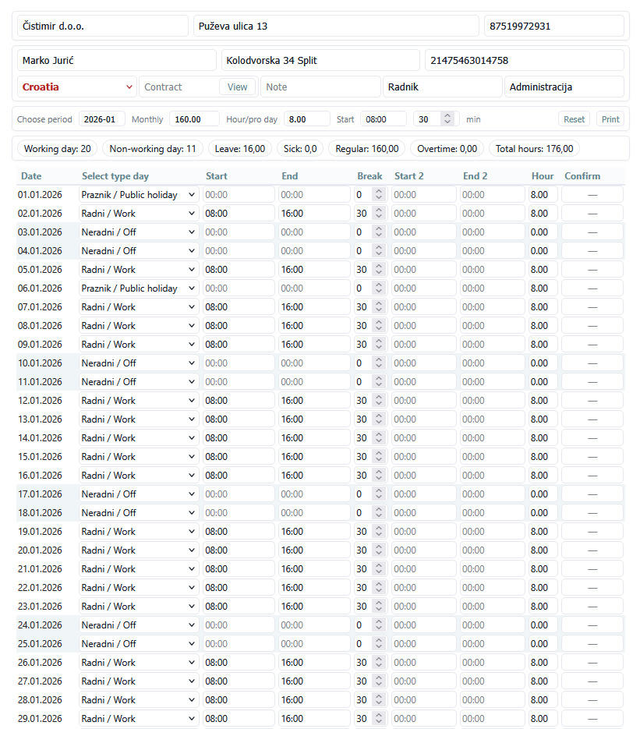Viewport: 640px width, 729px height.
Task: Click the Kolodvorska 34 Split address field
Action: click(x=320, y=61)
